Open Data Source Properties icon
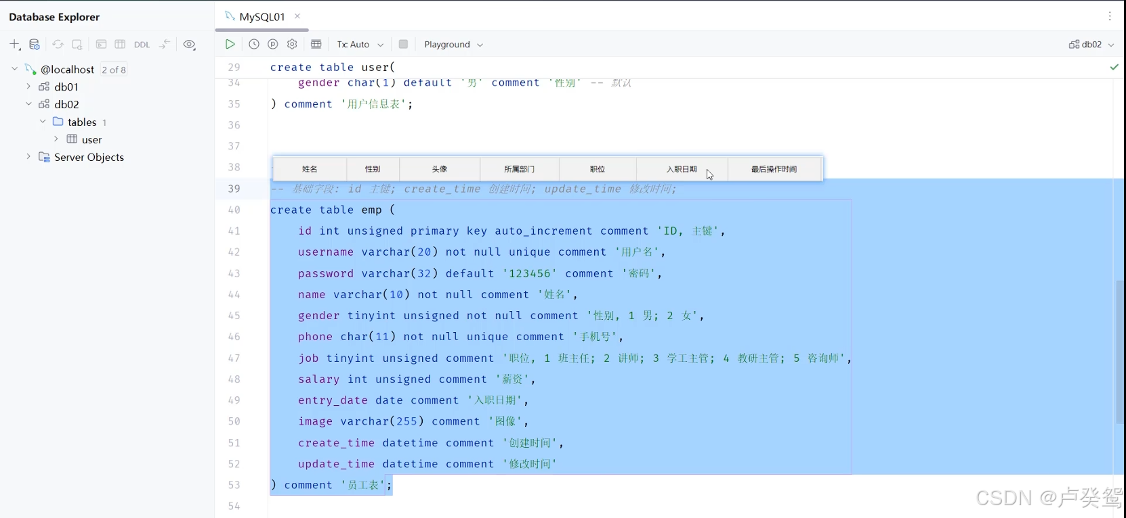The width and height of the screenshot is (1126, 518). [x=35, y=45]
